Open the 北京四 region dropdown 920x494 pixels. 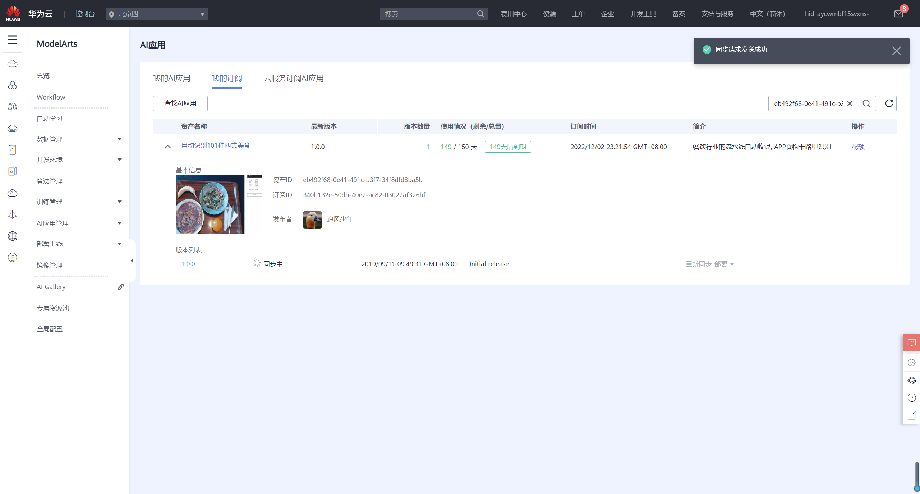coord(157,14)
